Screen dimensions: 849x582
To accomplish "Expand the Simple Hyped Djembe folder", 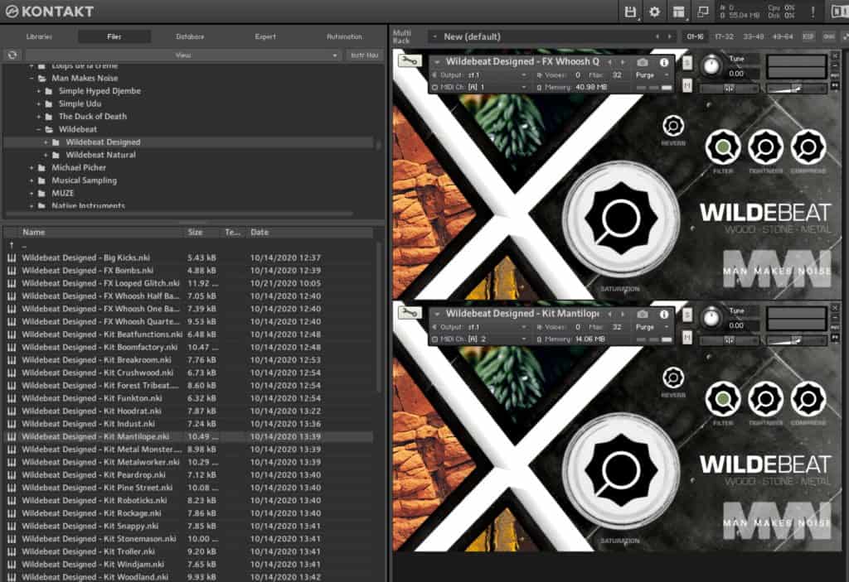I will [x=38, y=91].
